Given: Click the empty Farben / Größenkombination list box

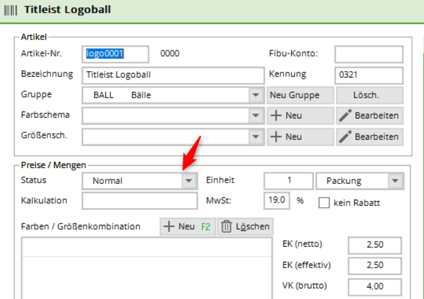Looking at the screenshot, I should pos(147,268).
